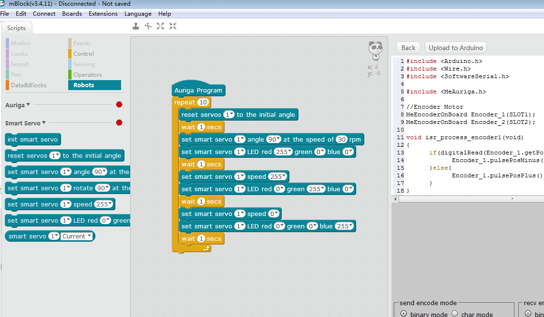Image resolution: width=544 pixels, height=317 pixels.
Task: Click the 30 rpm speed input
Action: tap(342, 139)
